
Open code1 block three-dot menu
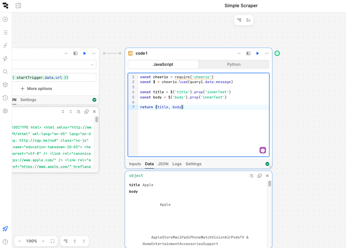point(267,53)
